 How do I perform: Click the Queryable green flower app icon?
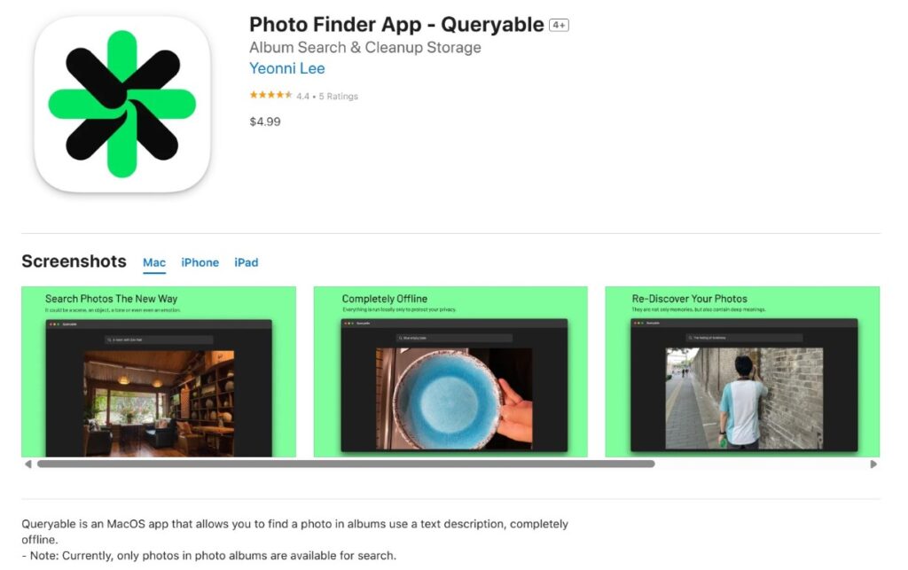(122, 105)
